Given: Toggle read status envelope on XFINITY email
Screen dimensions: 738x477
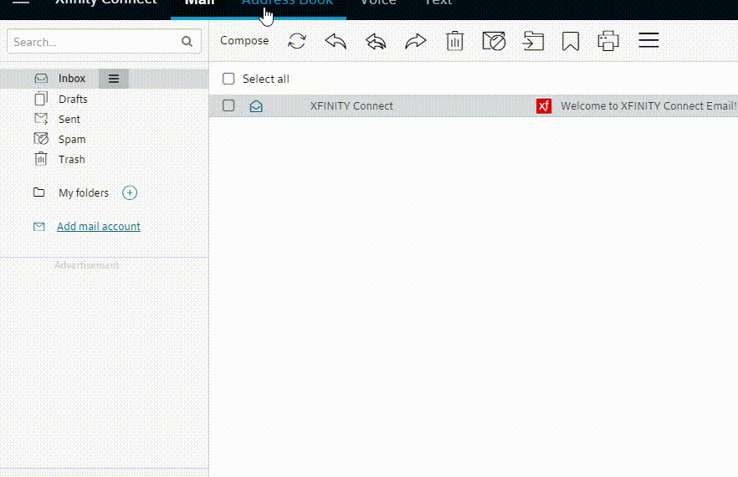Looking at the screenshot, I should tap(256, 106).
